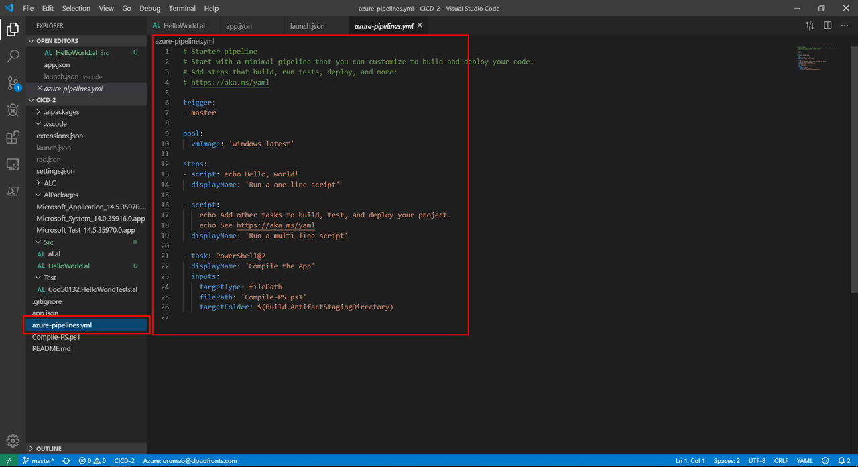This screenshot has height=467, width=858.
Task: Click Visual Studio Code logo in title bar
Action: tap(9, 8)
